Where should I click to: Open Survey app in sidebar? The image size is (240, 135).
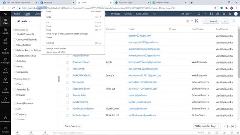5,80
